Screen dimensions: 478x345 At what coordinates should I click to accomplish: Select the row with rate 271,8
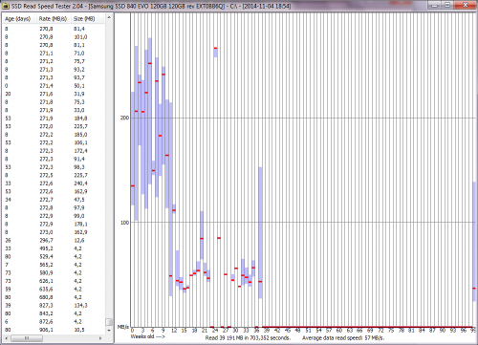tap(54, 102)
